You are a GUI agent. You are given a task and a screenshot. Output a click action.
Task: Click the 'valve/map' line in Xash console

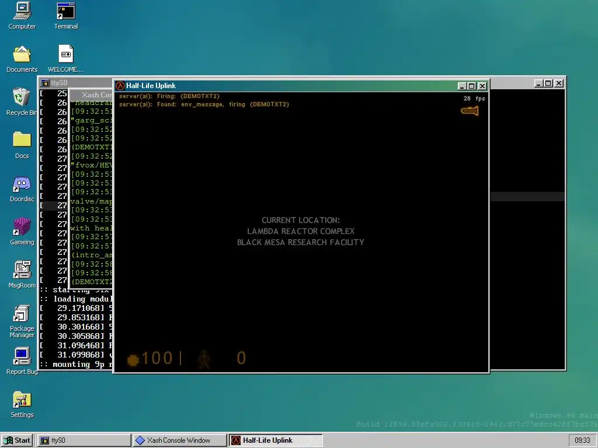point(92,201)
